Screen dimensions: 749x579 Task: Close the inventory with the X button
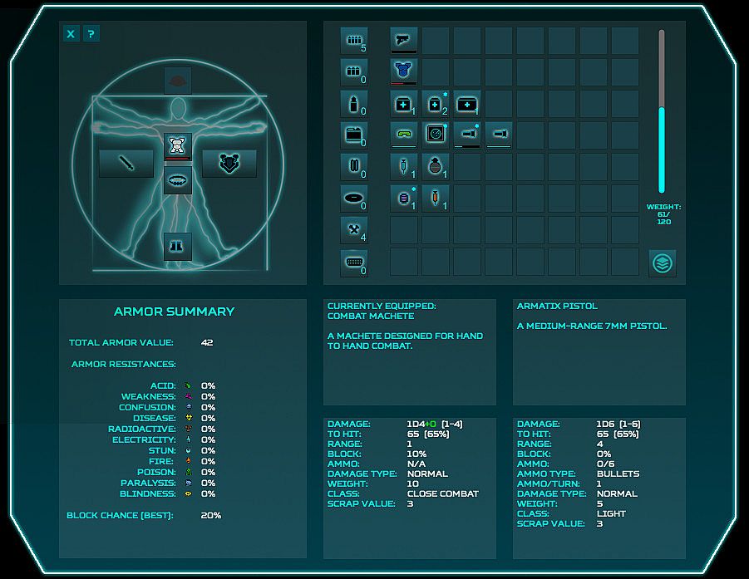pos(71,34)
